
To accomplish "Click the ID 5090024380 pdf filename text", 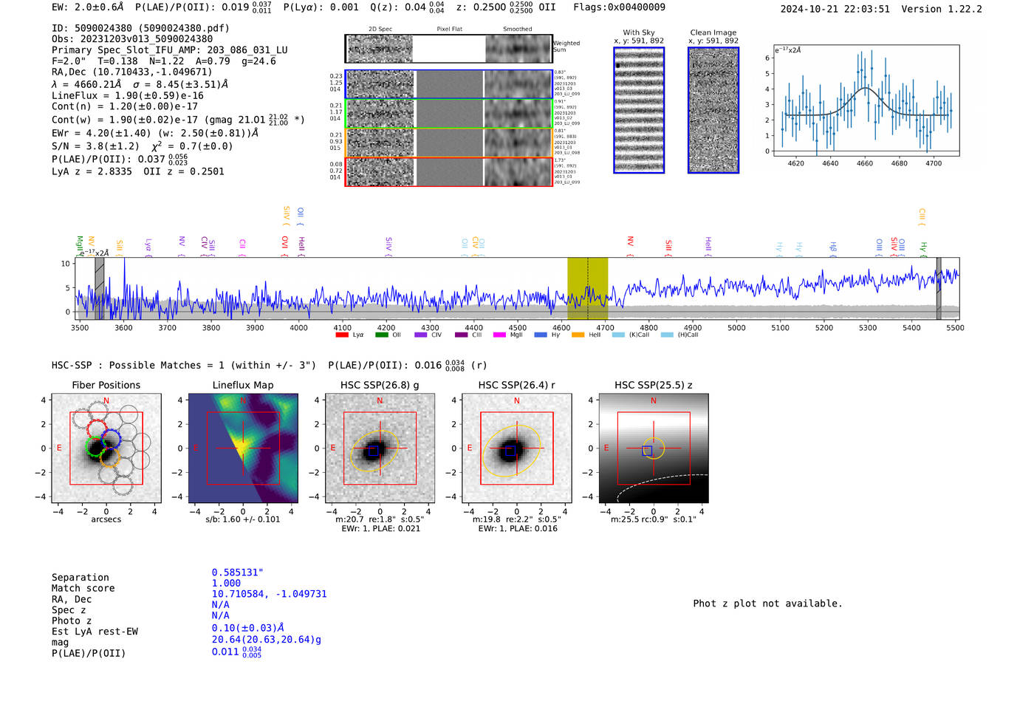I will [x=140, y=28].
